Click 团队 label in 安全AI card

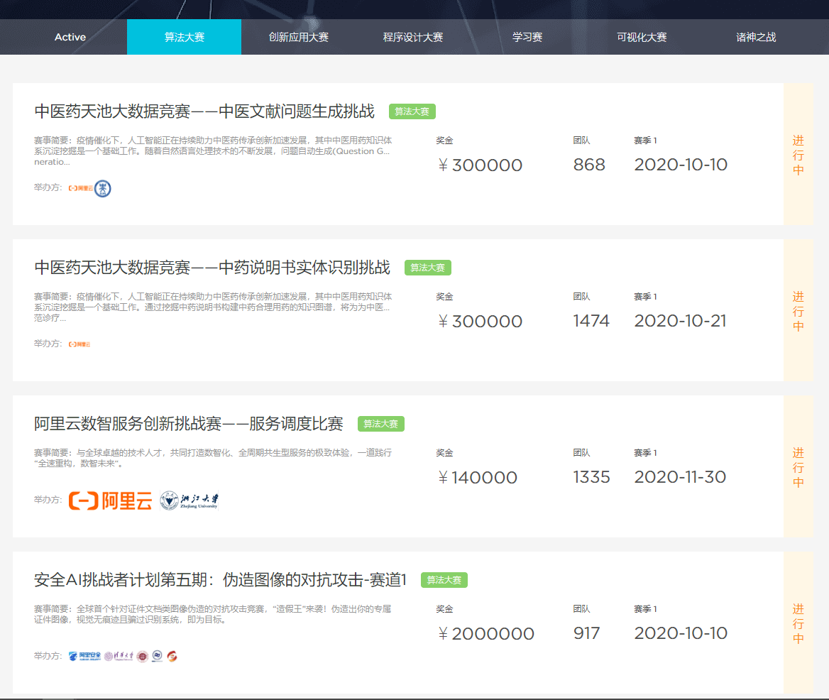point(581,609)
